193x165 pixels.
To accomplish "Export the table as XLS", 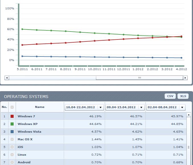I will 183,96.
